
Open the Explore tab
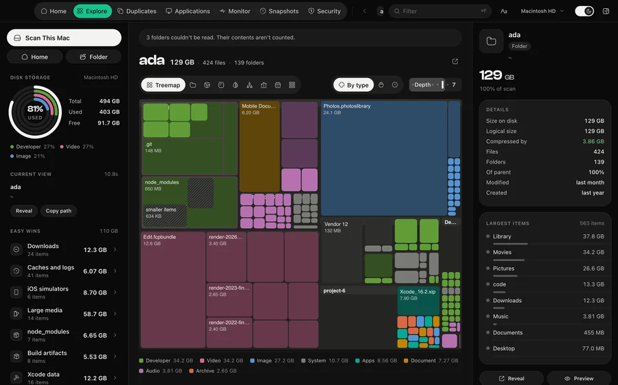pyautogui.click(x=92, y=11)
